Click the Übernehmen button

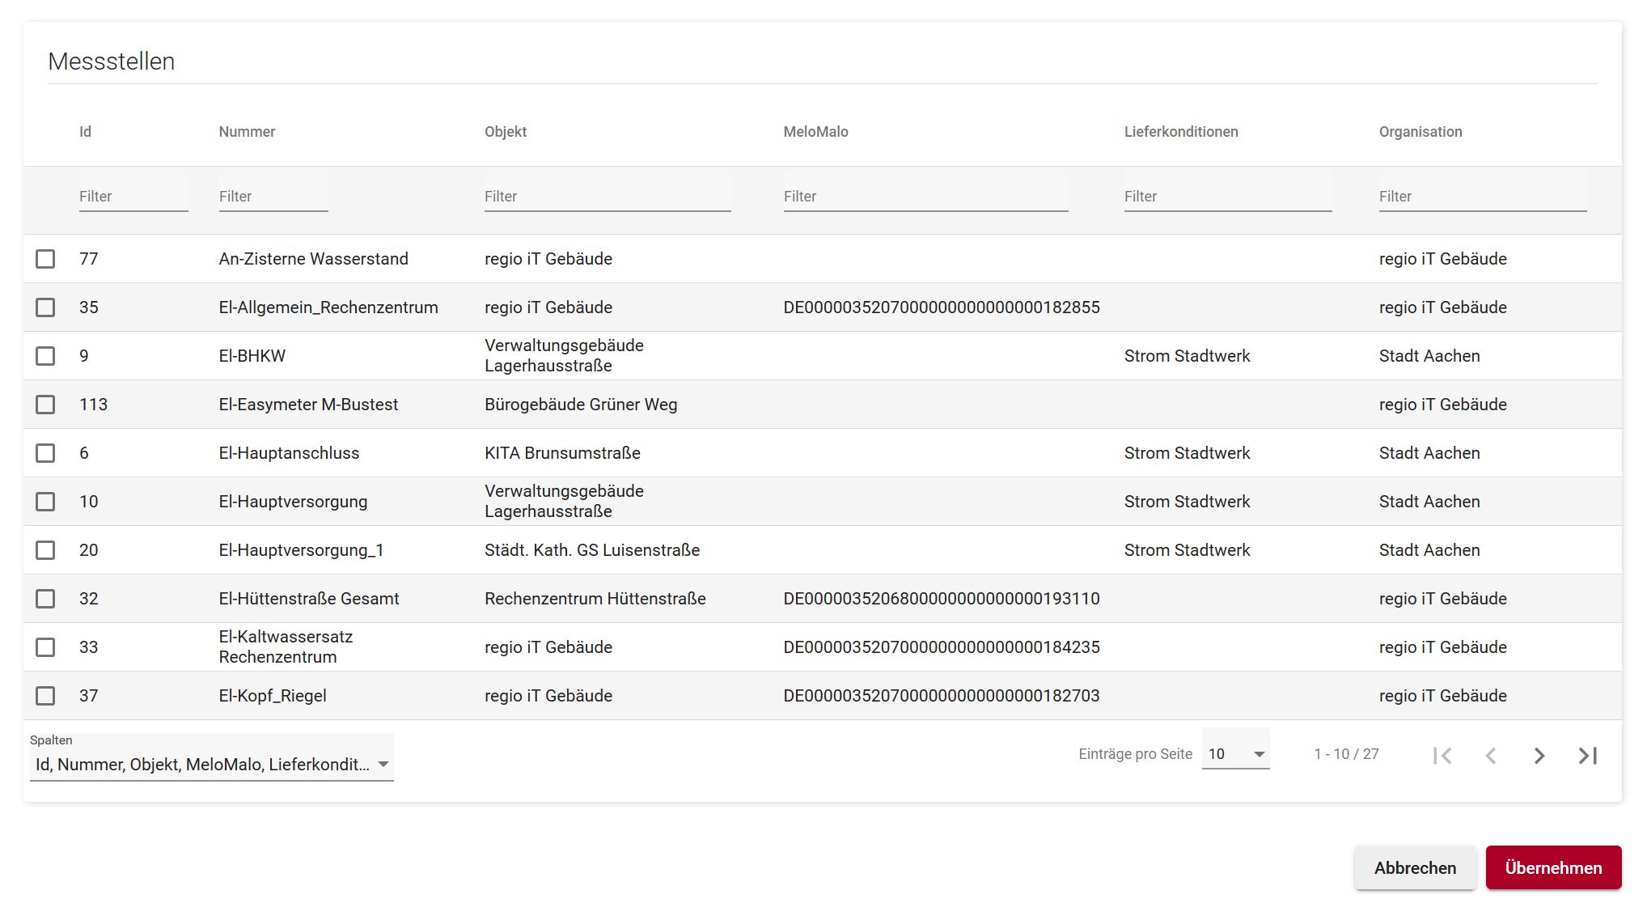1553,867
